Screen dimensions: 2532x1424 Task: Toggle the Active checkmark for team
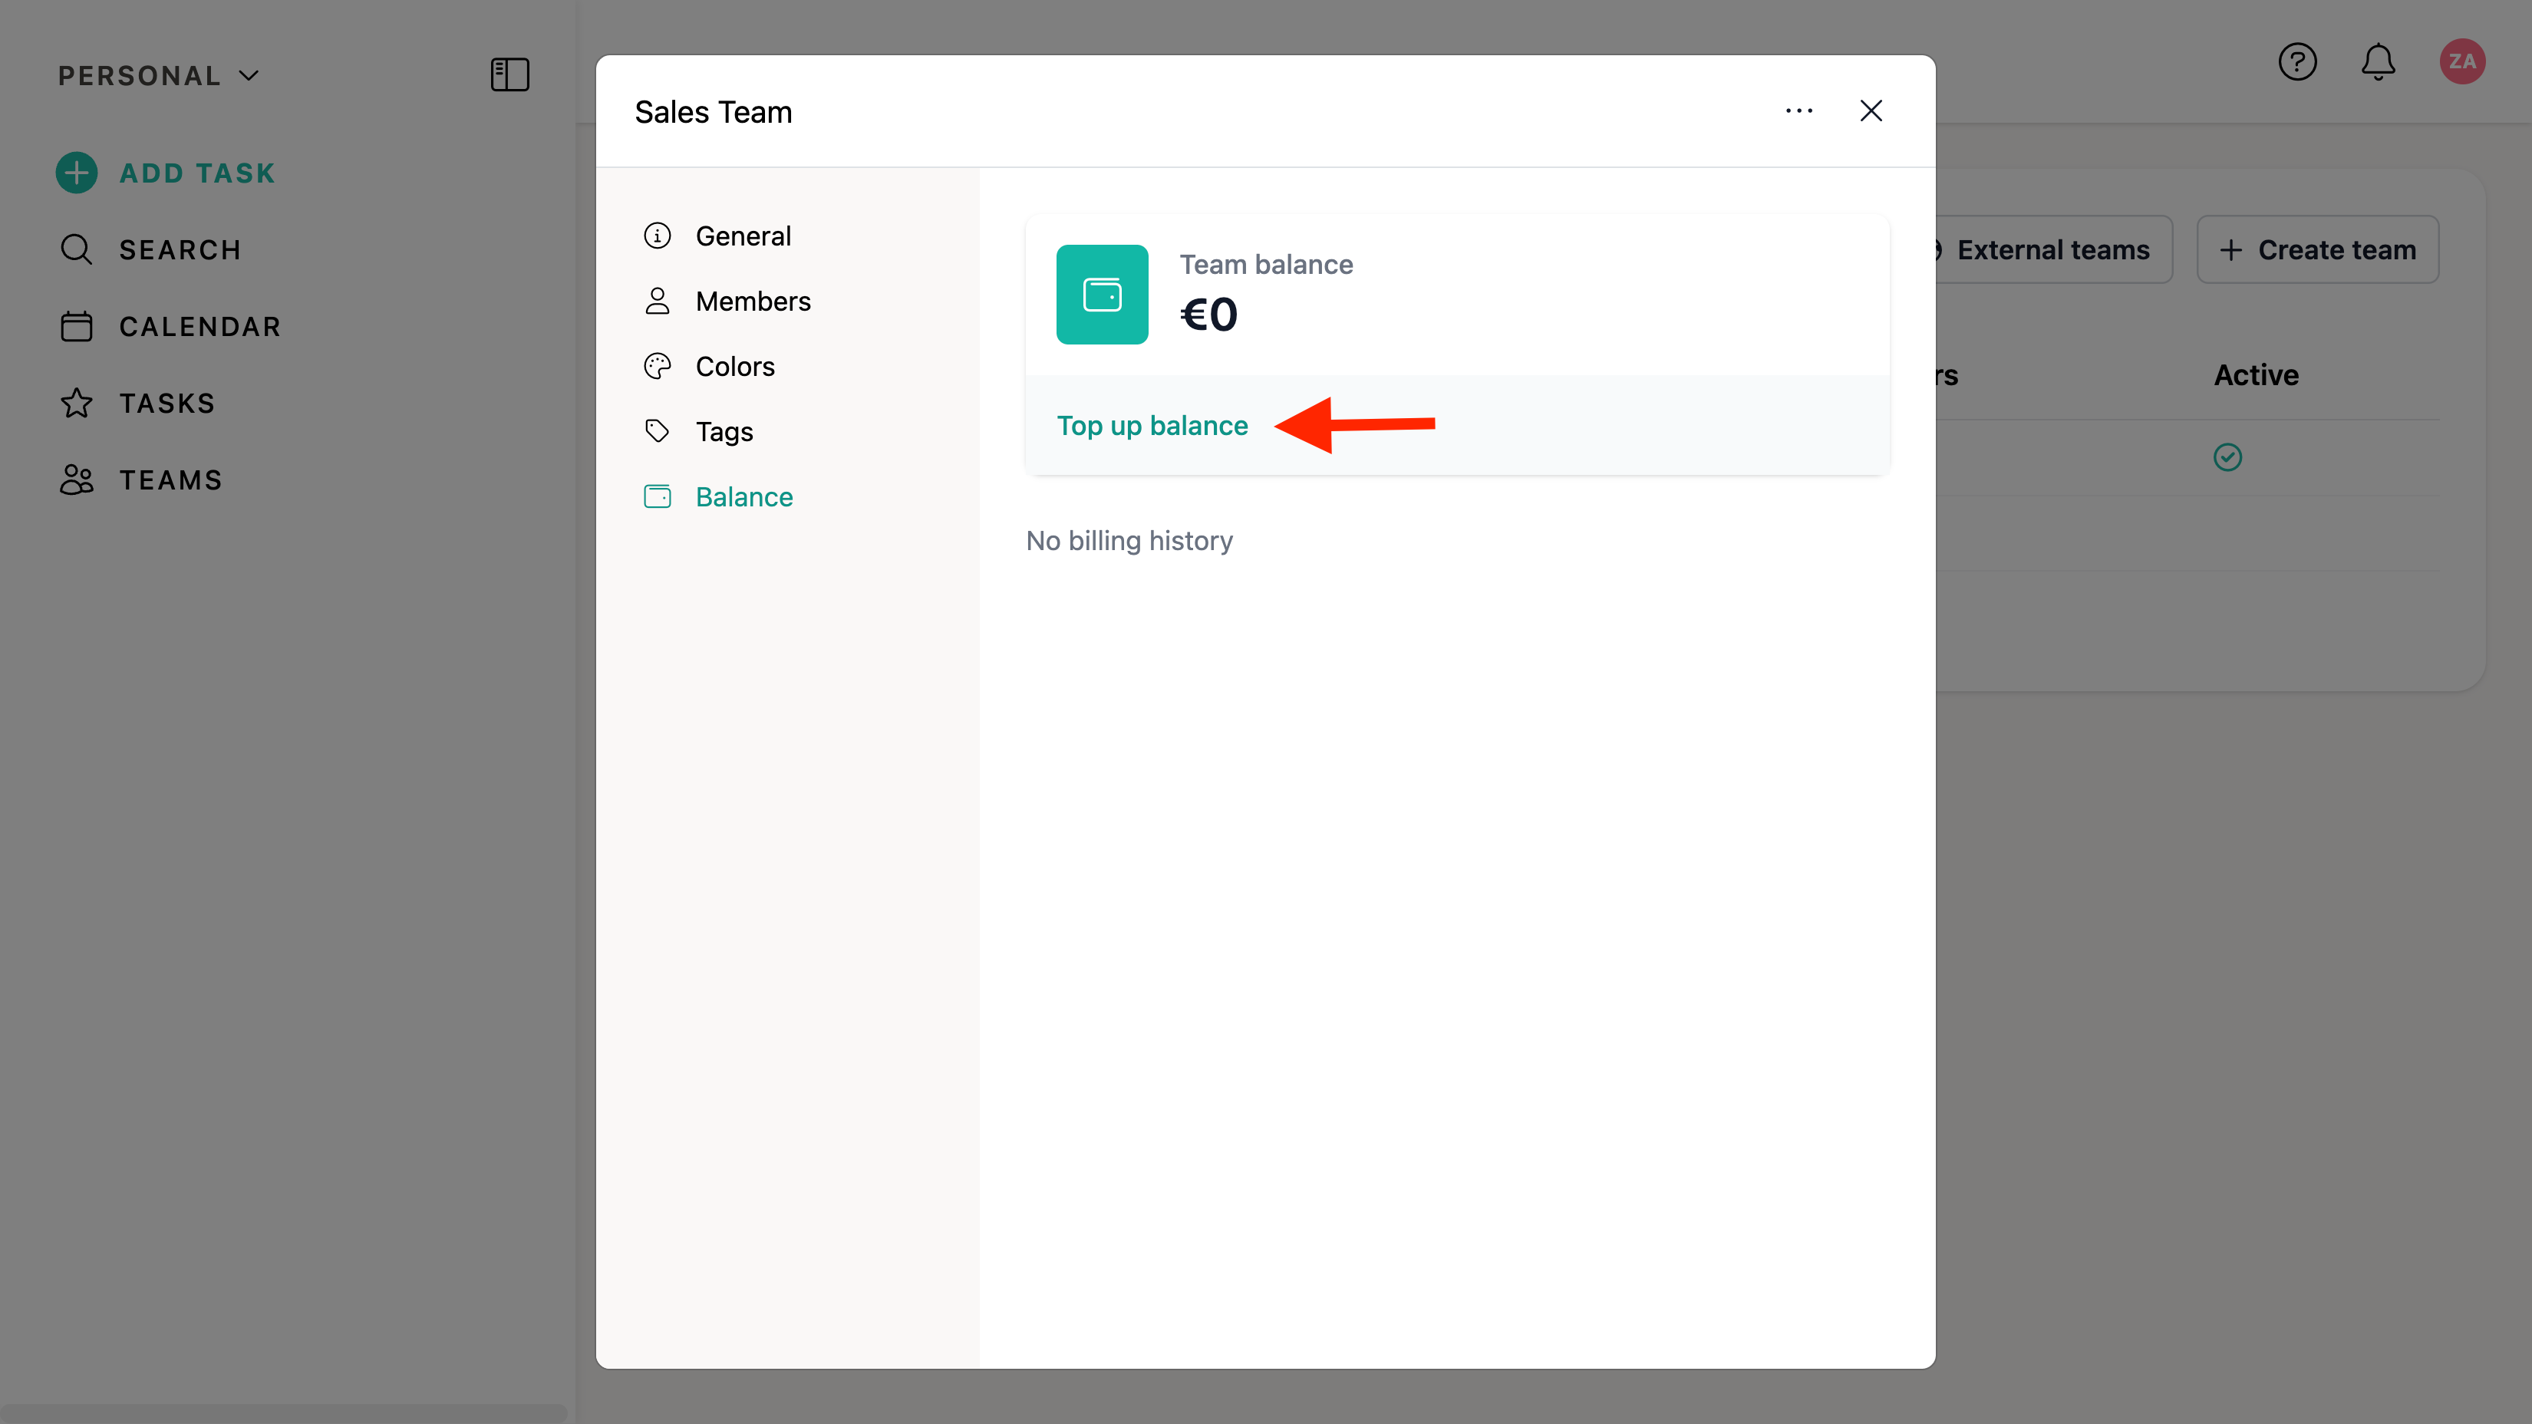[x=2227, y=457]
